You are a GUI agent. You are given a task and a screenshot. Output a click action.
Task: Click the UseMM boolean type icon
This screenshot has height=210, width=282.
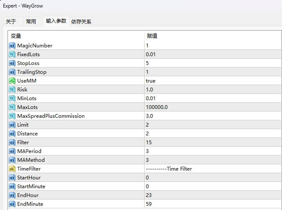[12, 80]
